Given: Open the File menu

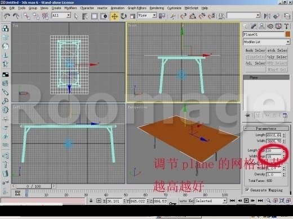Looking at the screenshot, I should point(4,8).
